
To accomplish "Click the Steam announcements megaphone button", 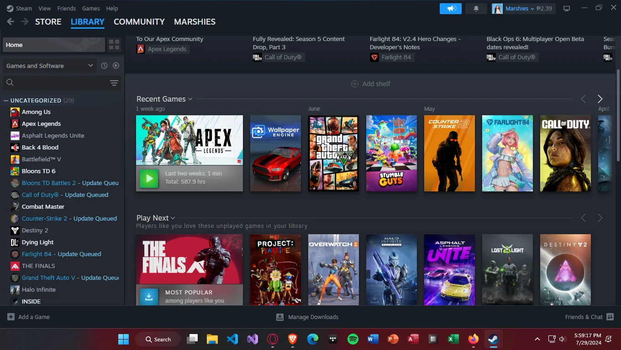I will click(451, 9).
